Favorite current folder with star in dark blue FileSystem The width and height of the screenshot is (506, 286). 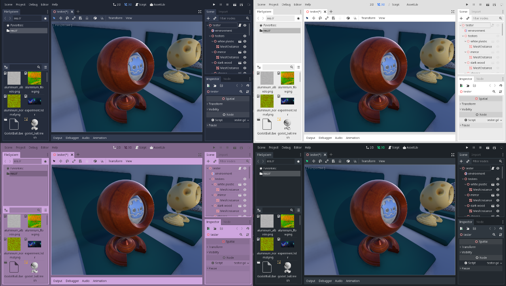45,18
